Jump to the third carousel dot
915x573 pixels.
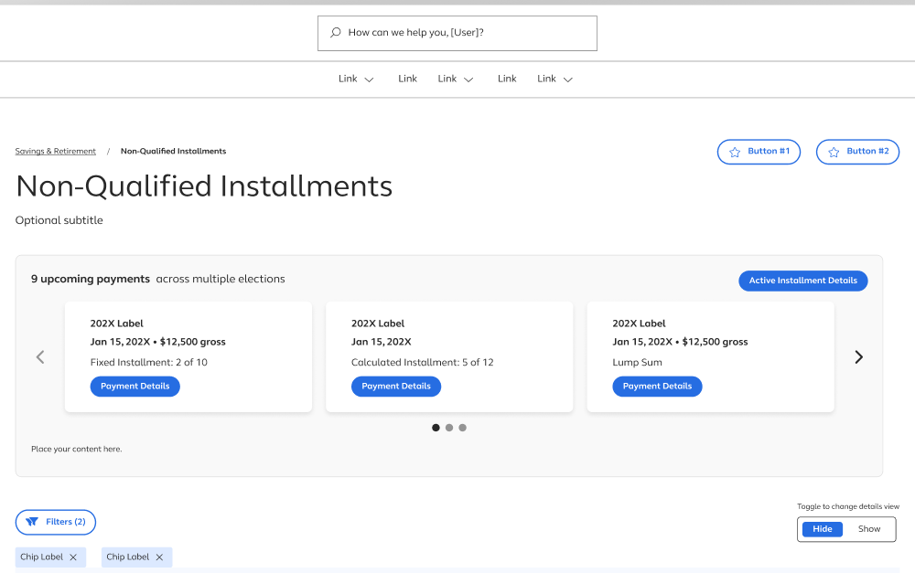pyautogui.click(x=462, y=428)
